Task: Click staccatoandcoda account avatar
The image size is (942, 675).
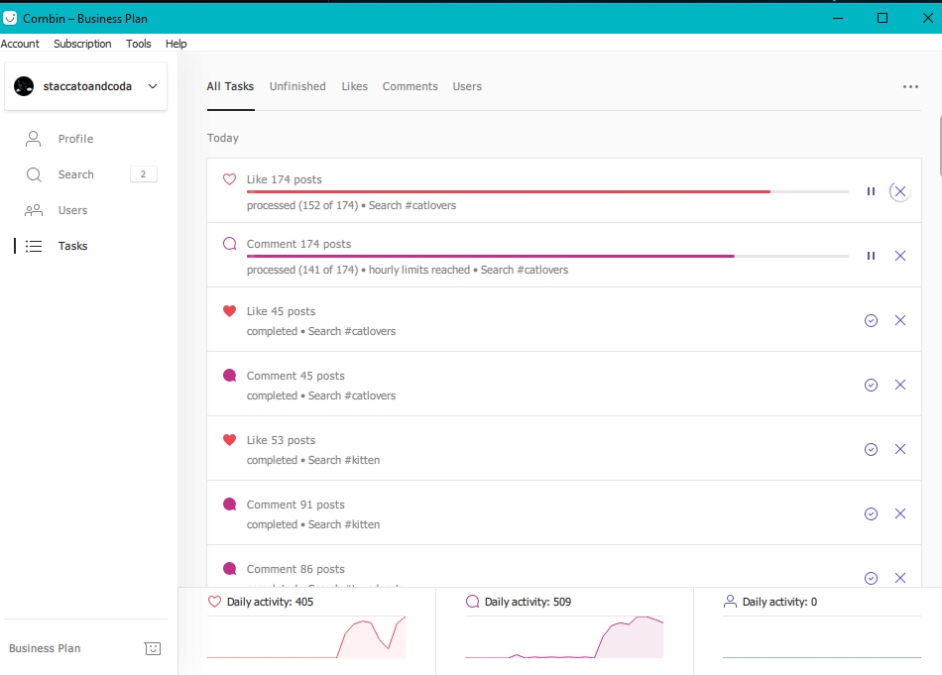Action: click(24, 86)
